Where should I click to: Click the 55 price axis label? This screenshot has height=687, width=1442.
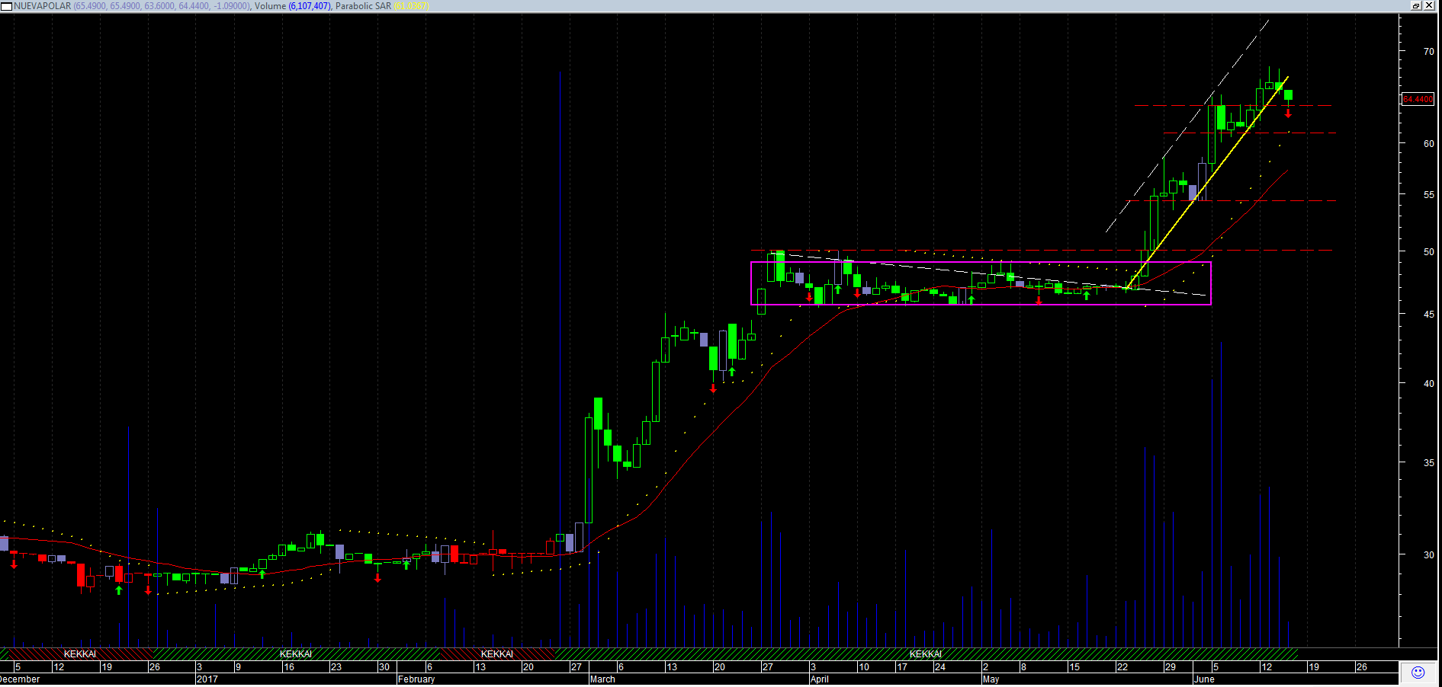pos(1428,195)
